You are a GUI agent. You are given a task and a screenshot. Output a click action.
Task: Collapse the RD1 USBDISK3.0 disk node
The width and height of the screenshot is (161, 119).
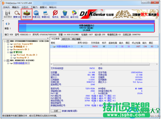pos(5,61)
